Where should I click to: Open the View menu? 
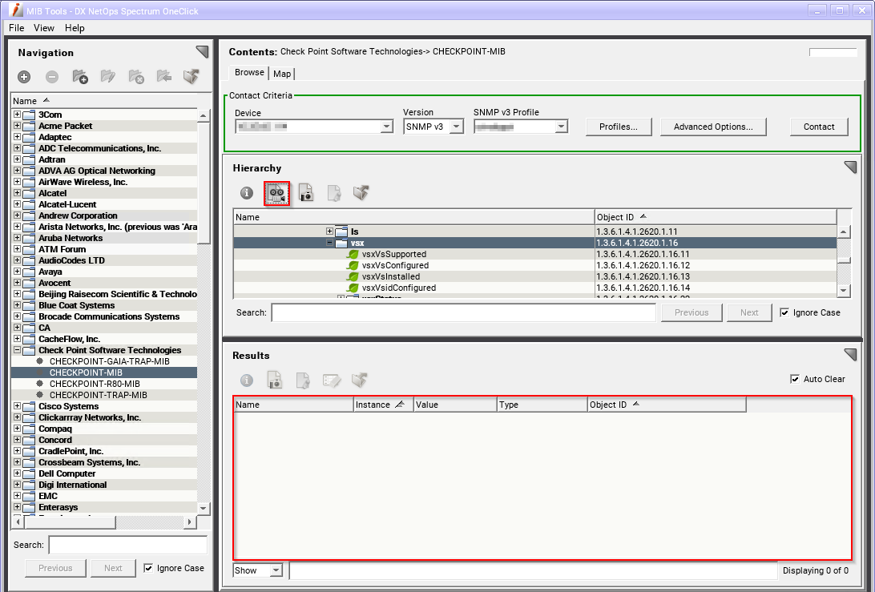(x=44, y=28)
